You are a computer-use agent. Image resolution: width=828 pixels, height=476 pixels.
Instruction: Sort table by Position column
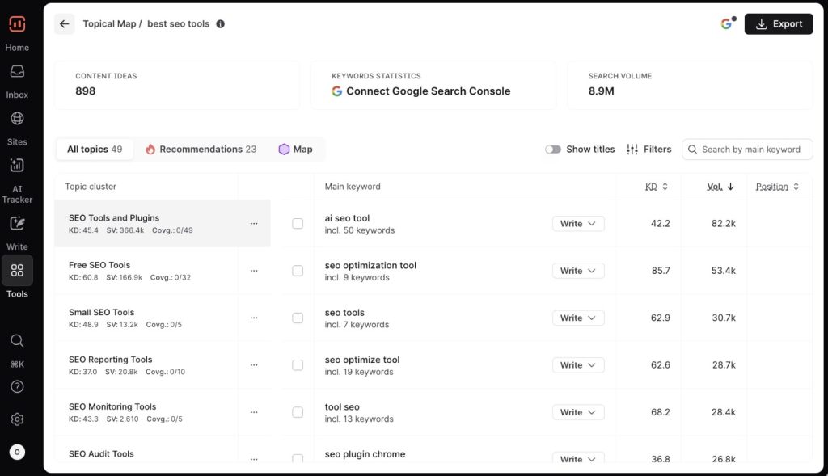click(777, 187)
